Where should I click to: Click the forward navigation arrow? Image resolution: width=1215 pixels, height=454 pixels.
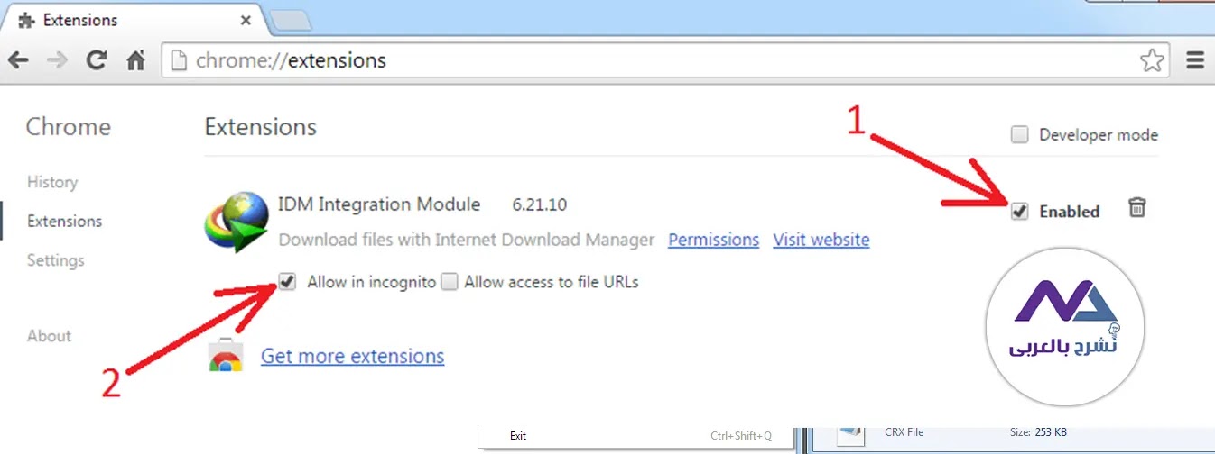tap(56, 61)
